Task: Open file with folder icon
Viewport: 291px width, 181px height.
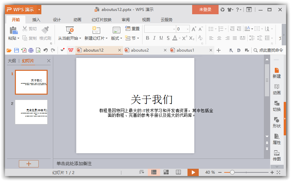Action: pyautogui.click(x=9, y=50)
